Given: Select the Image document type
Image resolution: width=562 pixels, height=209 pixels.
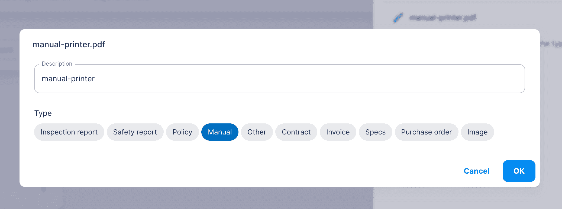Looking at the screenshot, I should [477, 132].
